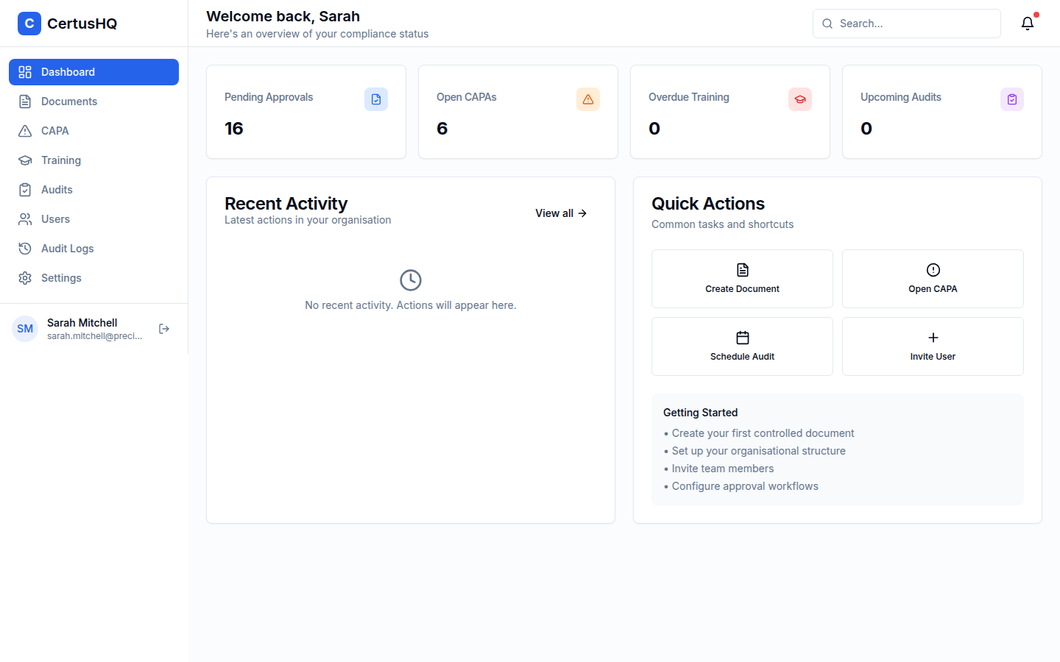Viewport: 1060px width, 662px height.
Task: Select the CAPA warning triangle icon
Action: (25, 130)
